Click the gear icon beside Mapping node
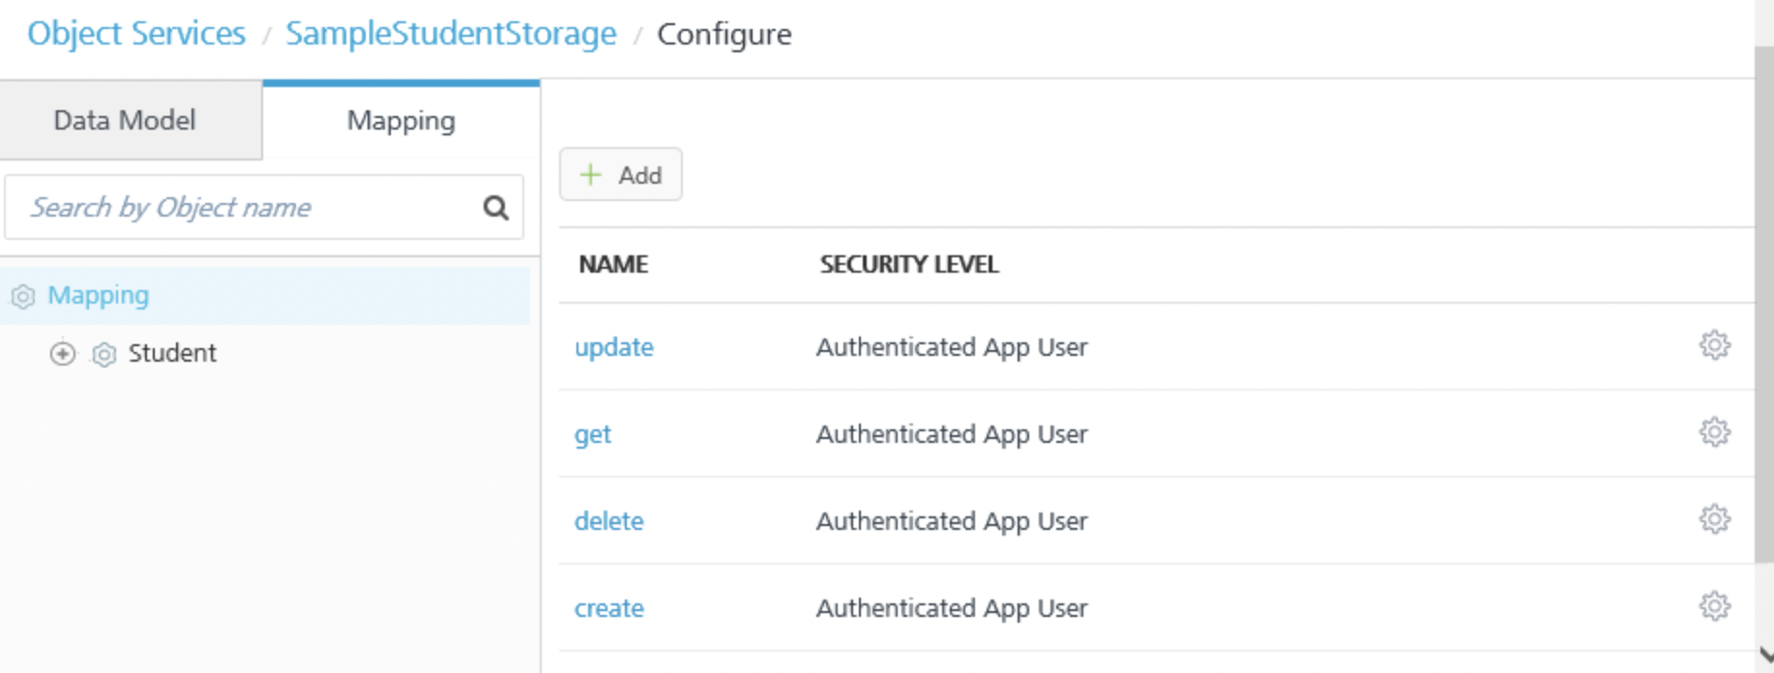This screenshot has width=1774, height=673. pyautogui.click(x=23, y=296)
